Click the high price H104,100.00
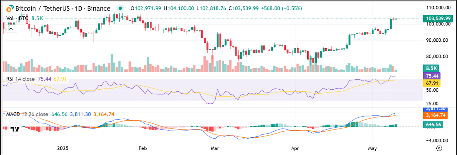The image size is (457, 155). coord(179,9)
